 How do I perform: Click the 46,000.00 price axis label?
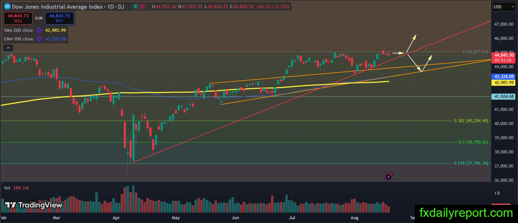click(x=504, y=38)
